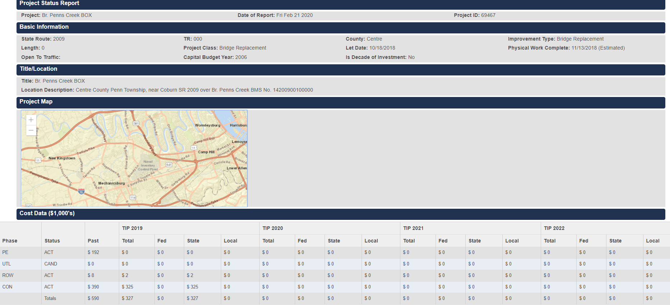Zoom in on the project map
The image size is (670, 305).
(31, 120)
